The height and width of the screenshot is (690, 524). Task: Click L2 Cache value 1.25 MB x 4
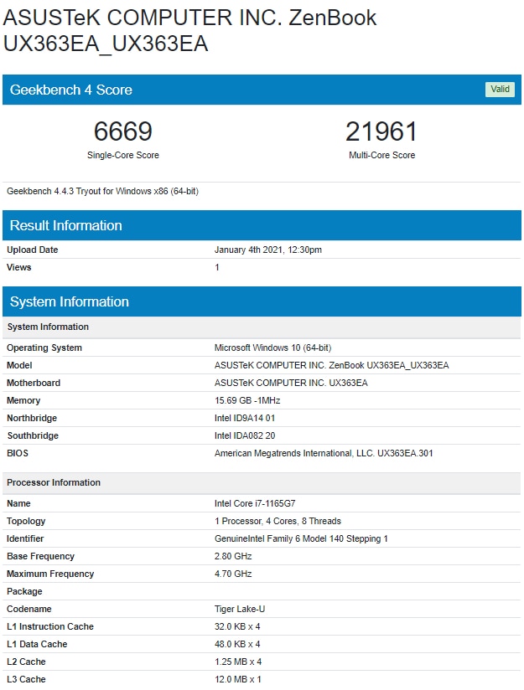238,662
